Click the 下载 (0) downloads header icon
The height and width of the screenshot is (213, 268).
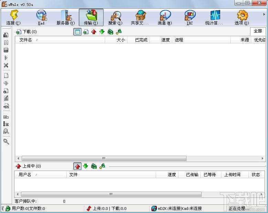tap(19, 32)
